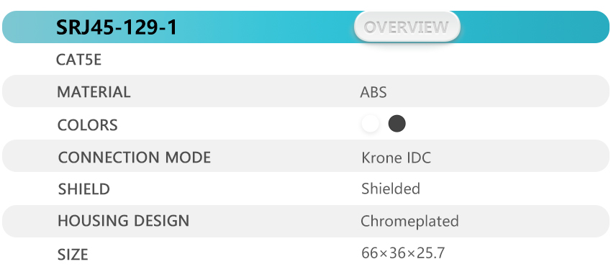Click the SRJ45-129-1 product title

pos(117,27)
